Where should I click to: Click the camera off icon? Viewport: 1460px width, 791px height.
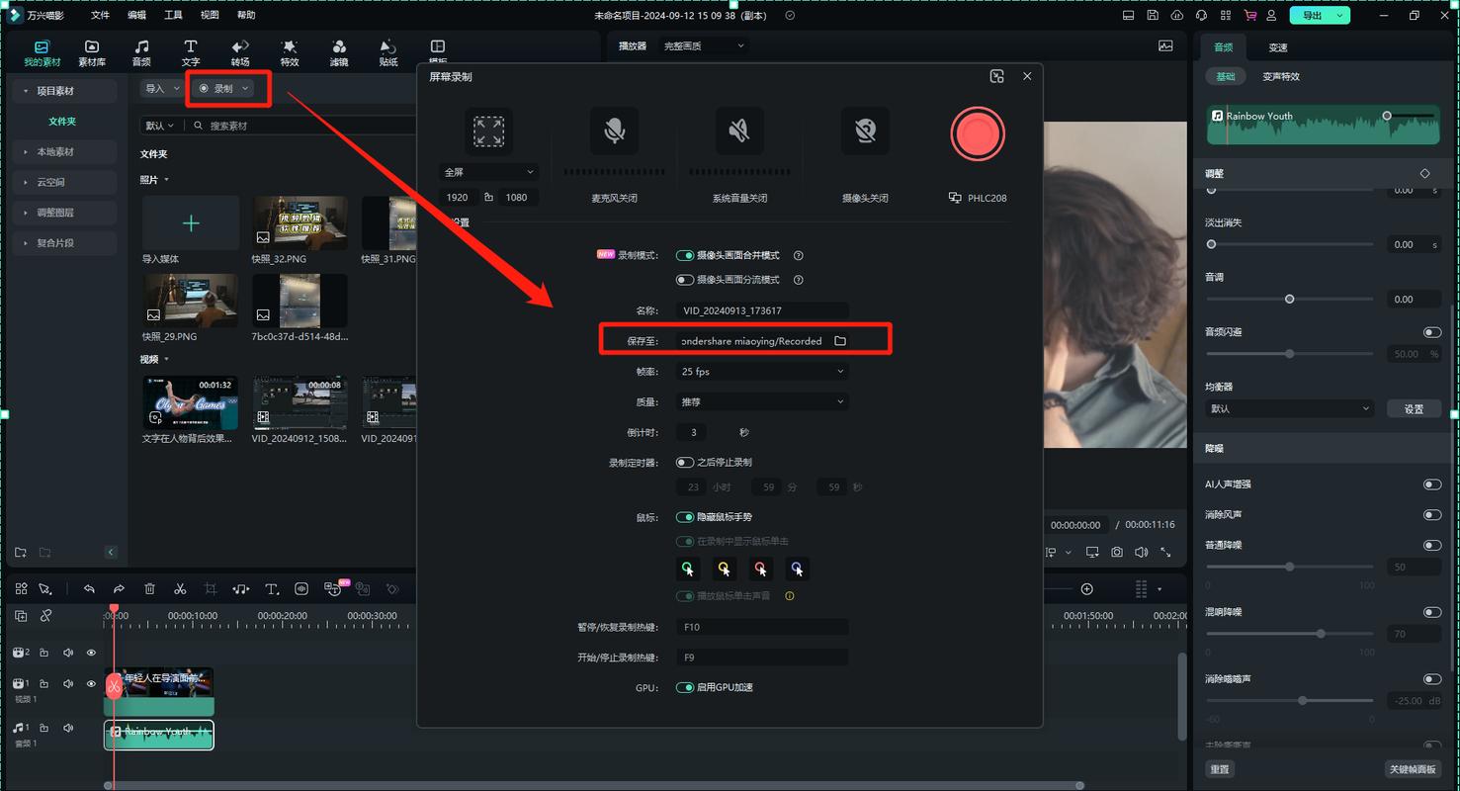(864, 132)
